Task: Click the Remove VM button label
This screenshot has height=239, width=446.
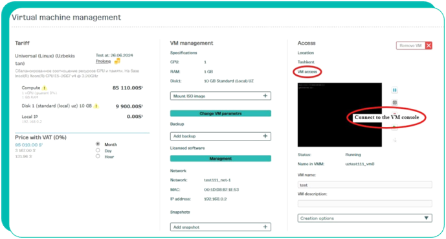Action: coord(410,45)
